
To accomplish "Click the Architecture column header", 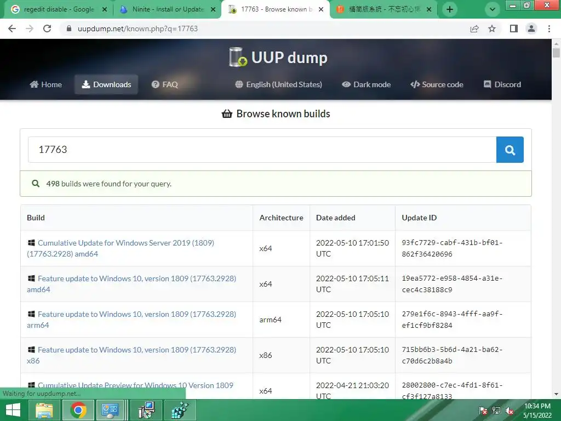I will (281, 218).
